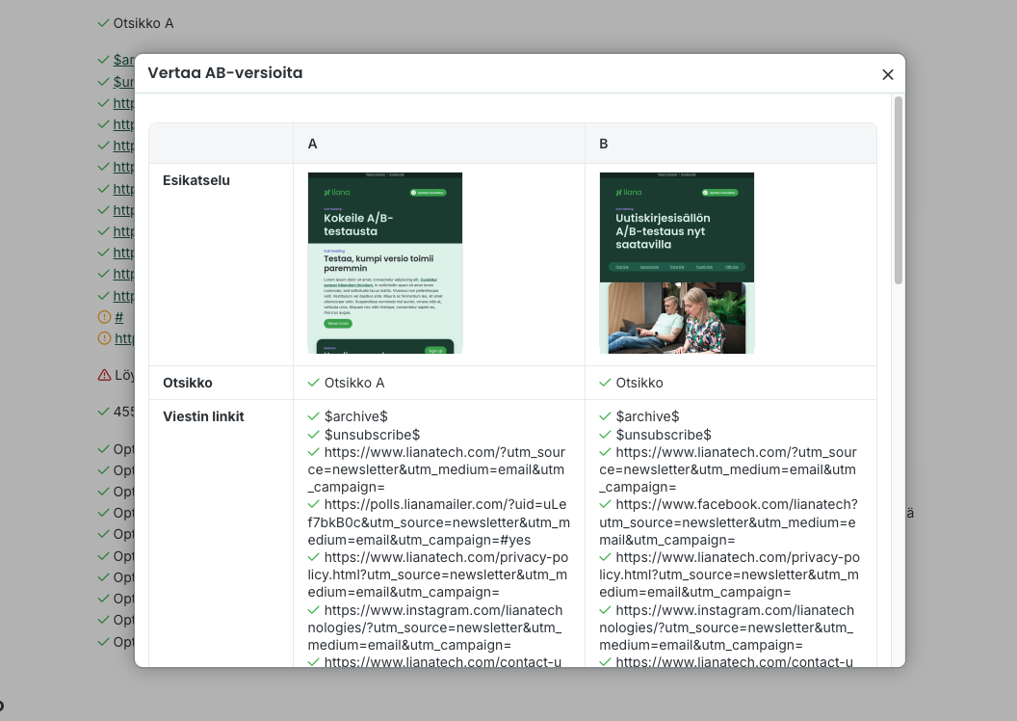The width and height of the screenshot is (1017, 721).
Task: Click checkmark beside $unsubscribe$ in column B
Action: coord(605,435)
